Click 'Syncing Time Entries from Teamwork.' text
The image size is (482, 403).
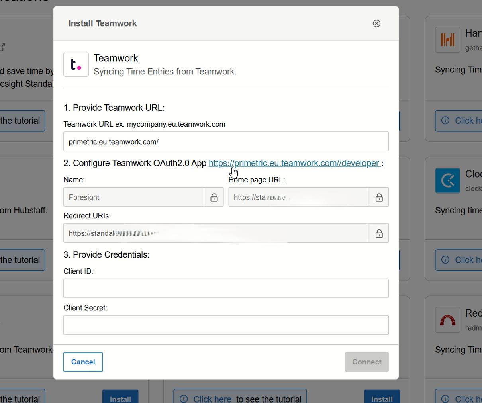pyautogui.click(x=165, y=72)
